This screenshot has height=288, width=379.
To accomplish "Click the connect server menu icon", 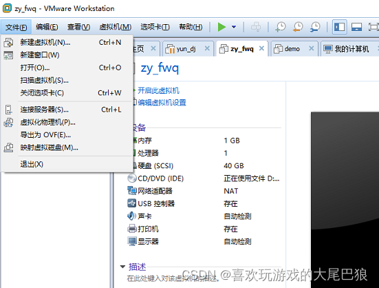I will [x=9, y=110].
